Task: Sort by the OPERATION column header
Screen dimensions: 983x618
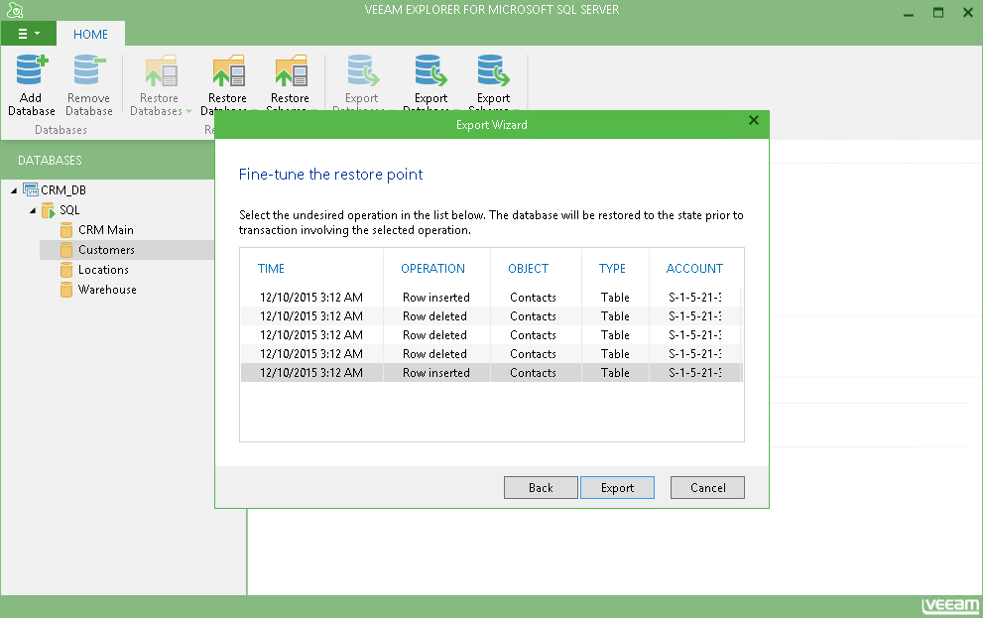Action: (x=433, y=268)
